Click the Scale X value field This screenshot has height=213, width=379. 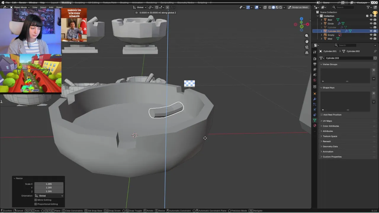point(49,184)
